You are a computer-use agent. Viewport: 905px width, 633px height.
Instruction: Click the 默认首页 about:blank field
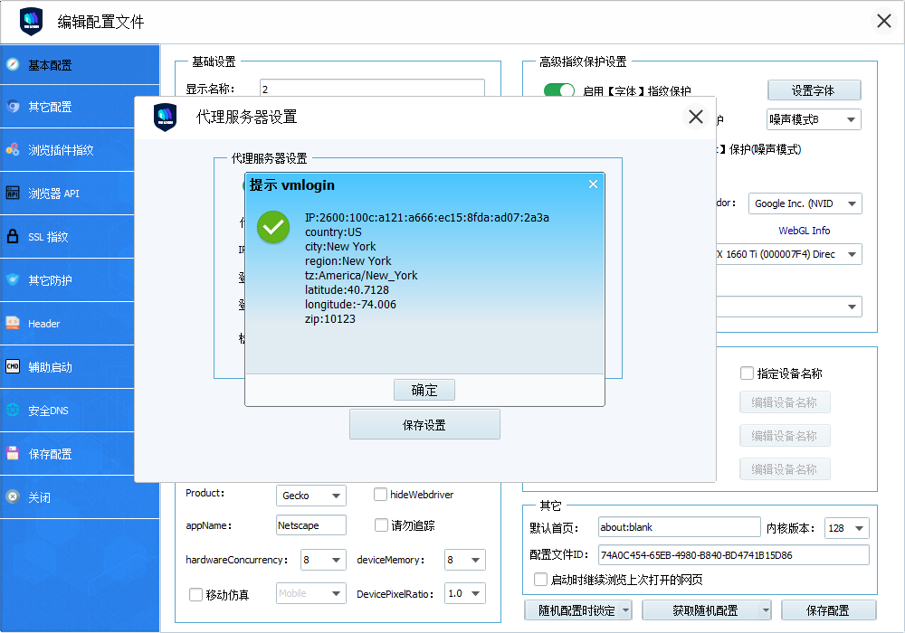[680, 527]
